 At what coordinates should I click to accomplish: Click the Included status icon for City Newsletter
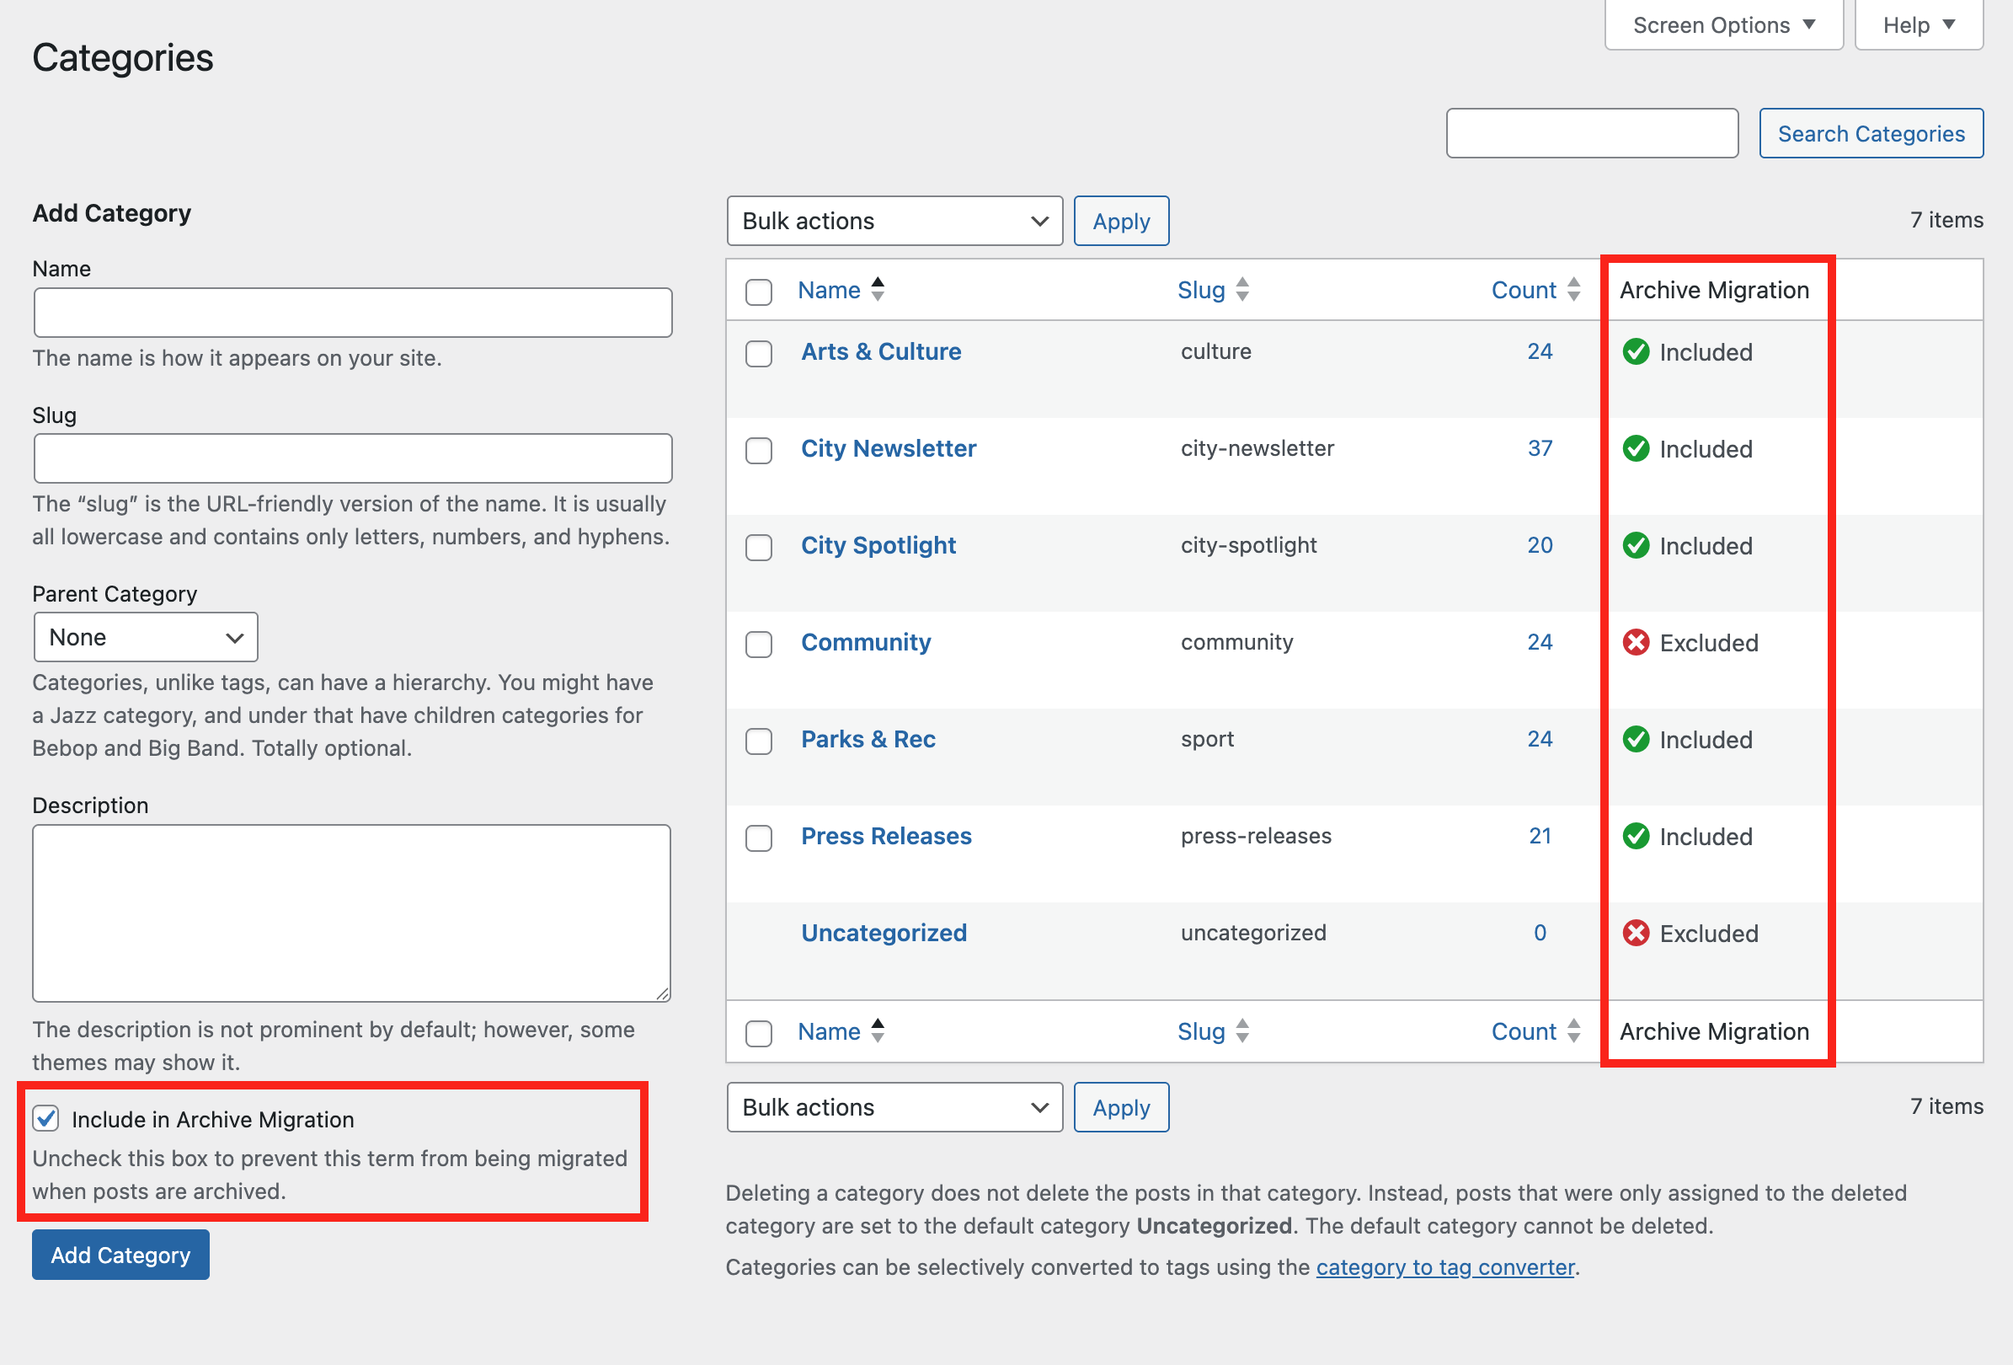(1637, 449)
